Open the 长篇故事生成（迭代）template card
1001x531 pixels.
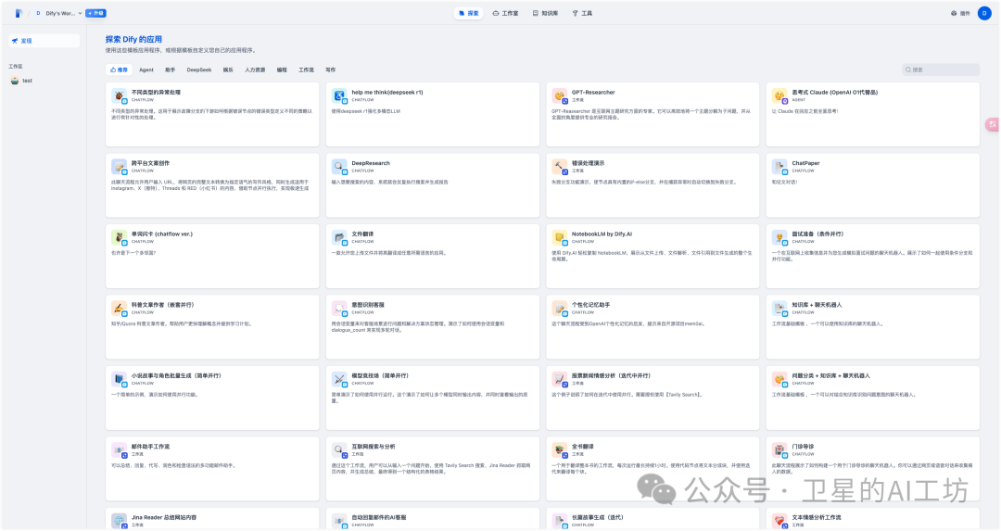click(x=653, y=519)
